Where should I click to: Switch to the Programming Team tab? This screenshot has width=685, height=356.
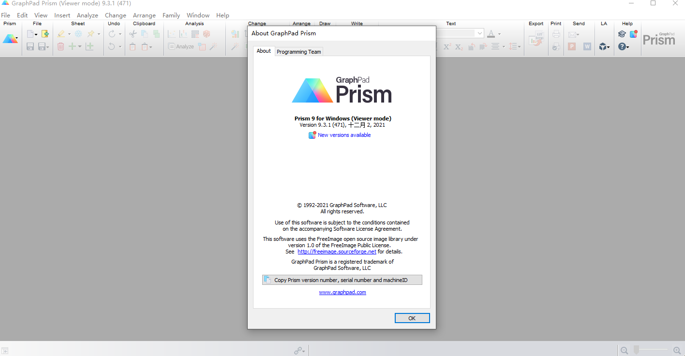click(x=298, y=51)
